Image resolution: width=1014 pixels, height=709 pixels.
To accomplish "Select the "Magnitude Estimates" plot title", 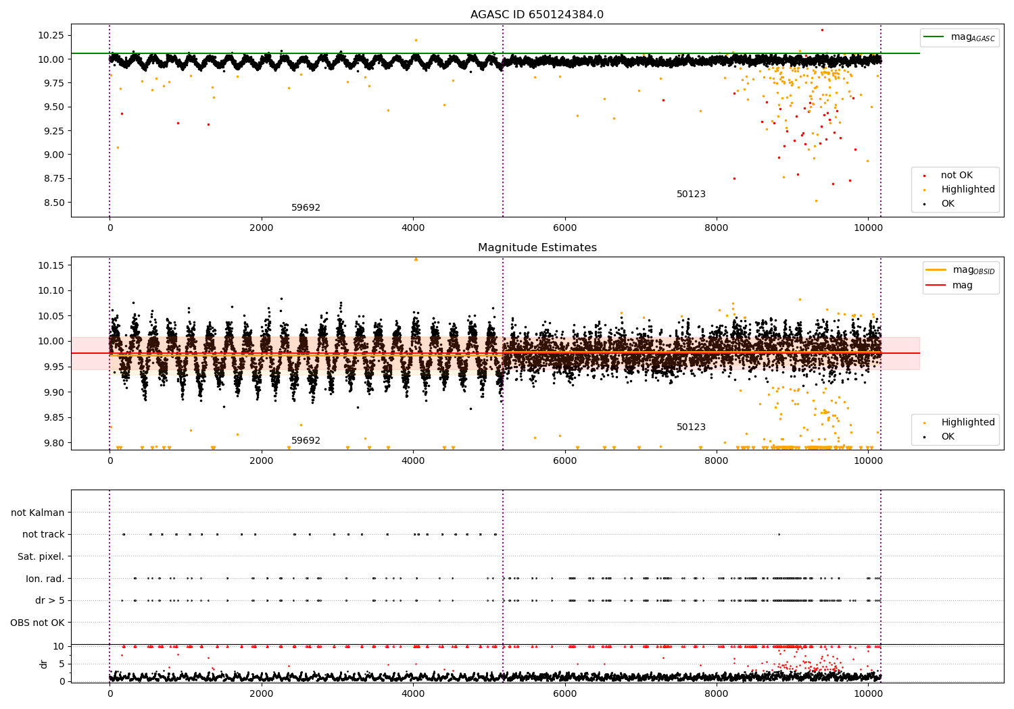I will click(537, 248).
